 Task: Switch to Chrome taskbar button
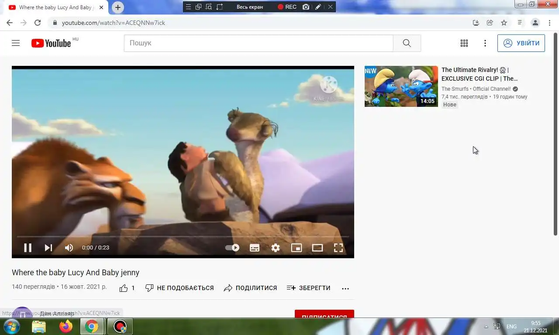pos(92,326)
